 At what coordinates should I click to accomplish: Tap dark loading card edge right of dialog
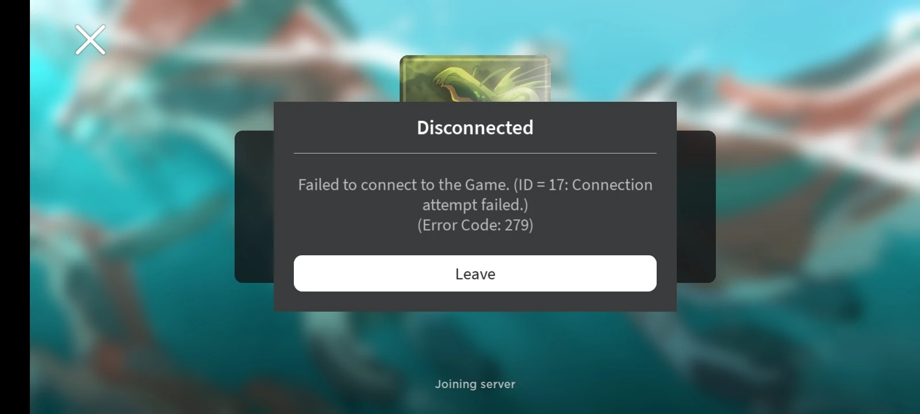point(696,206)
